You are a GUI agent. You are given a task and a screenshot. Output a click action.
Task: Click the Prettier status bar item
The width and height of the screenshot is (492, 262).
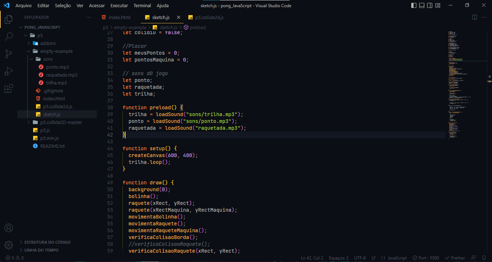tap(455, 258)
